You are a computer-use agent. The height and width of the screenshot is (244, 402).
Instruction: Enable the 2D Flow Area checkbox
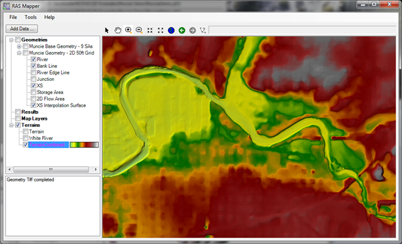33,99
